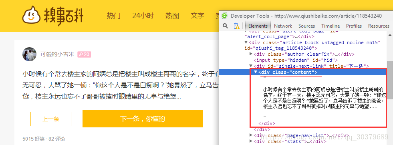Image resolution: width=393 pixels, height=145 pixels.
Task: Switch to the Timeline tab
Action: tap(331, 26)
